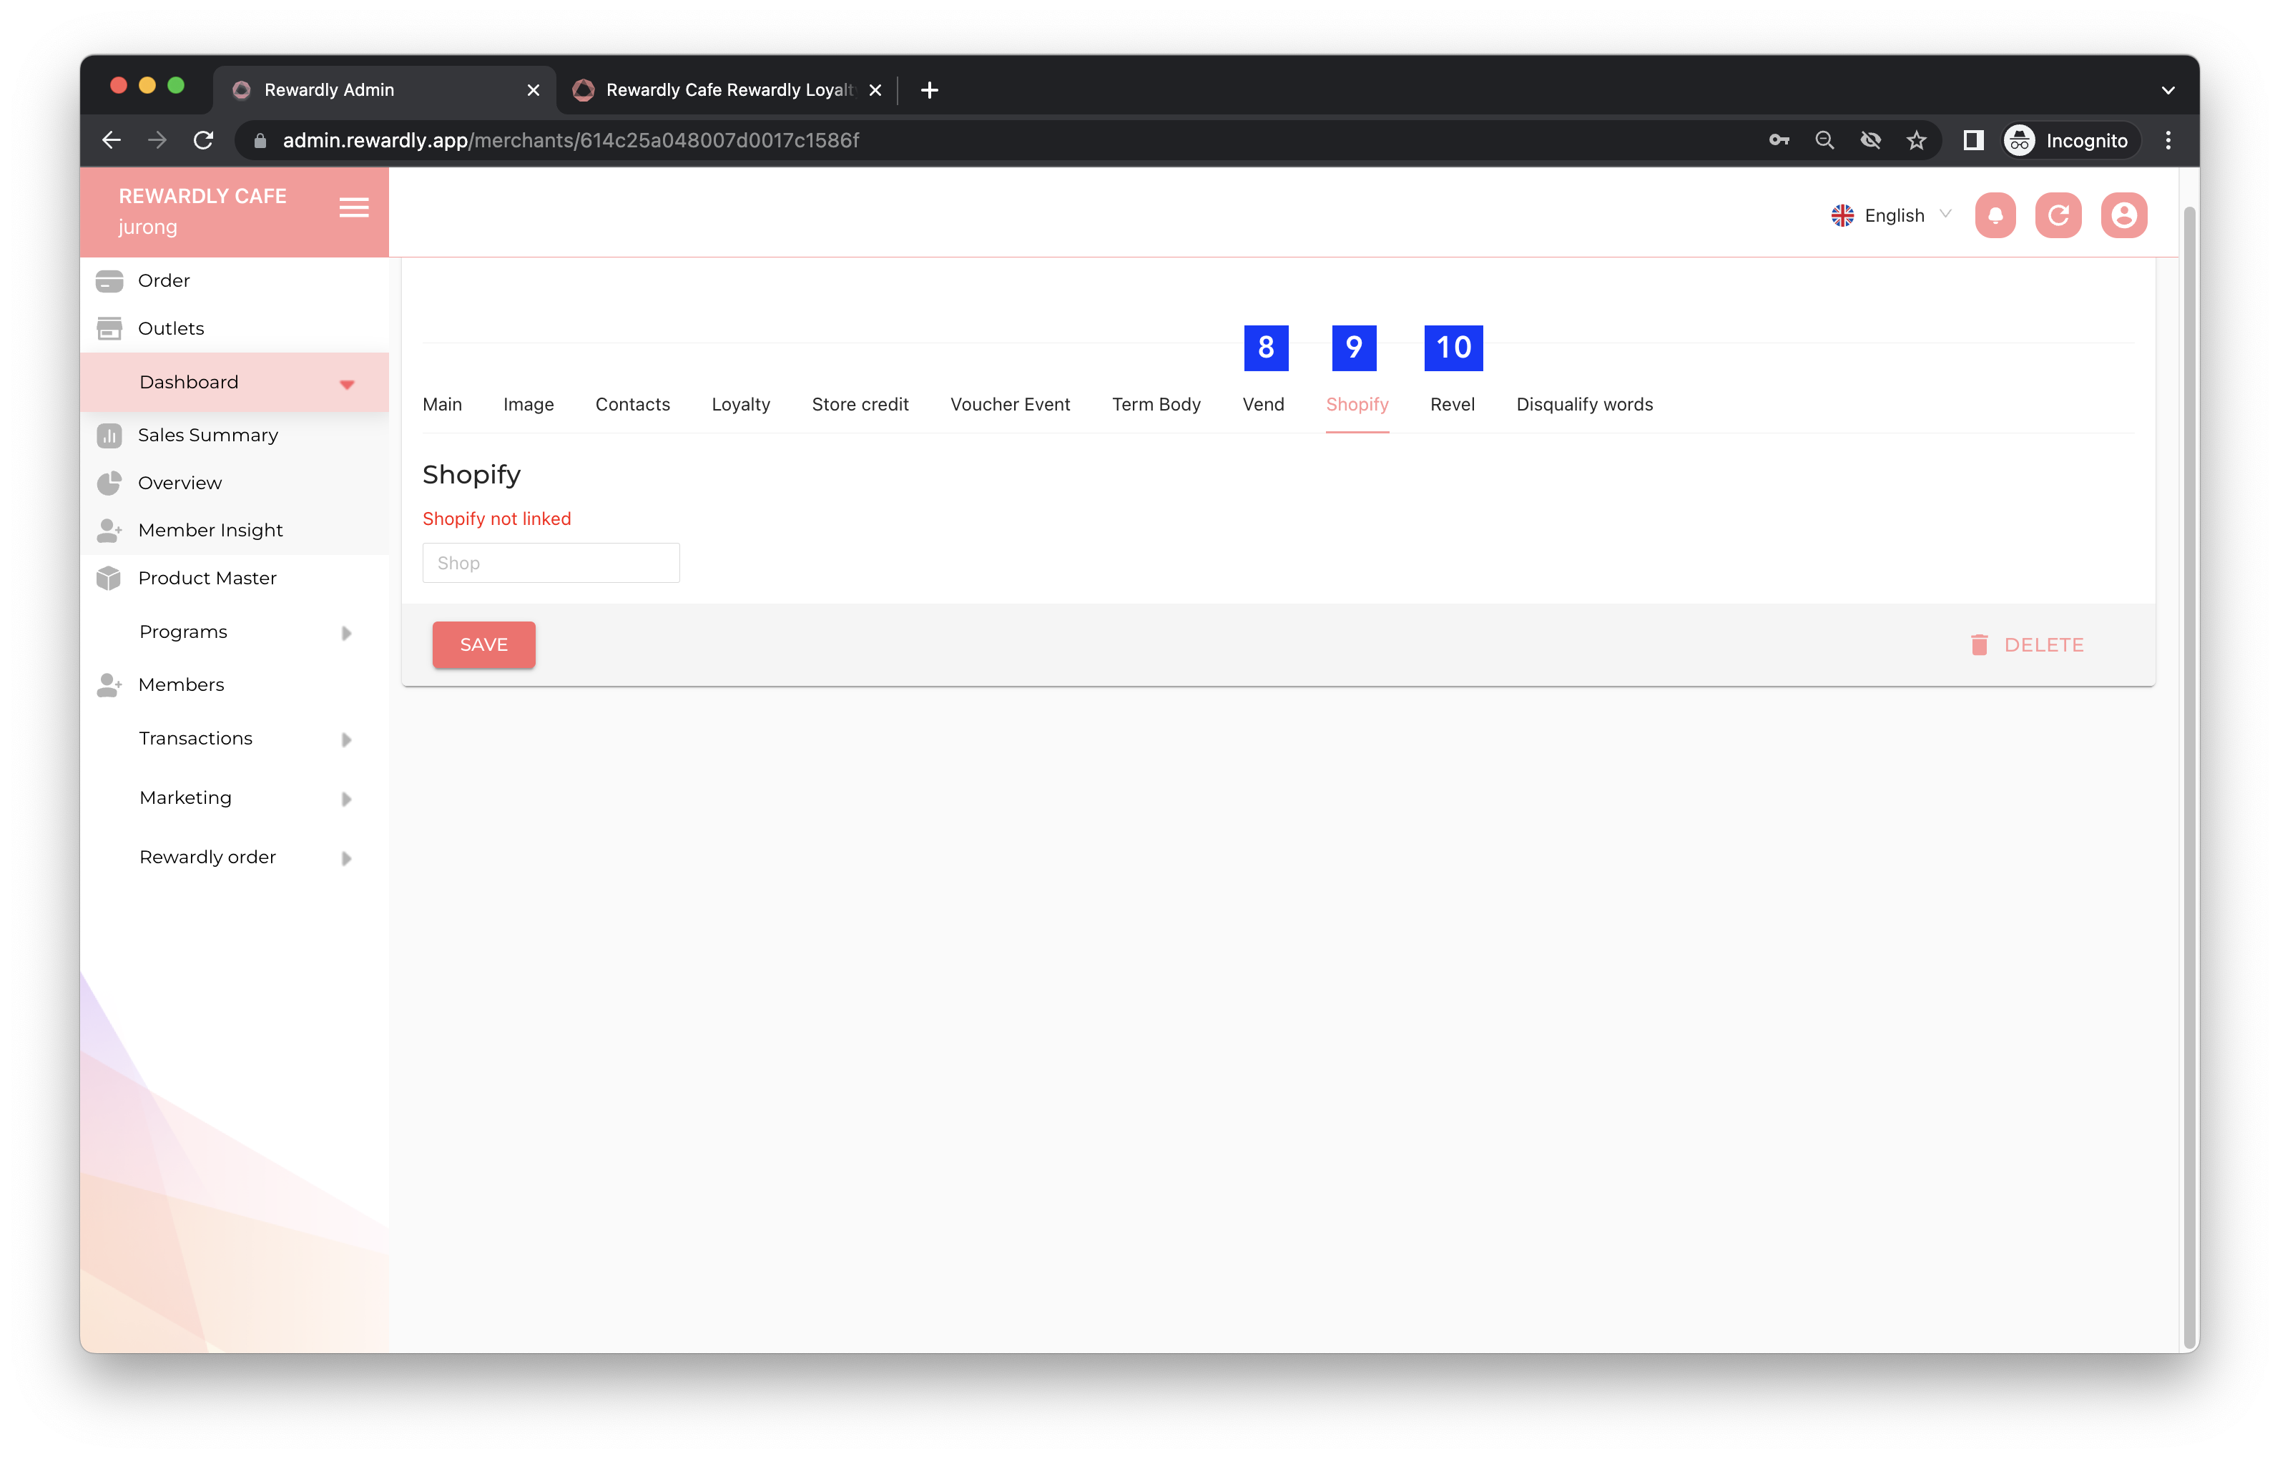Screen dimensions: 2280x1459
Task: Switch to the Main tab
Action: coord(443,405)
